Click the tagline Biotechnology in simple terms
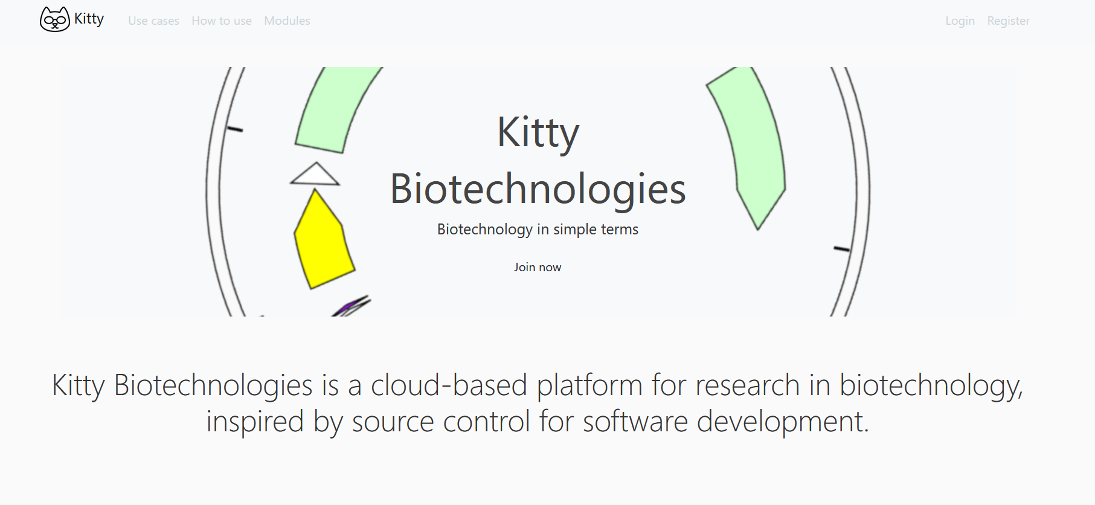Image resolution: width=1095 pixels, height=505 pixels. click(538, 229)
